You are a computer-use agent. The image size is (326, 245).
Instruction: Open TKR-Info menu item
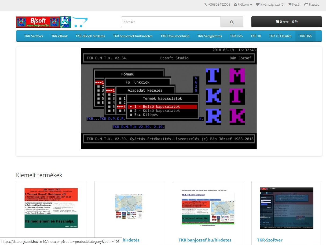(x=236, y=36)
